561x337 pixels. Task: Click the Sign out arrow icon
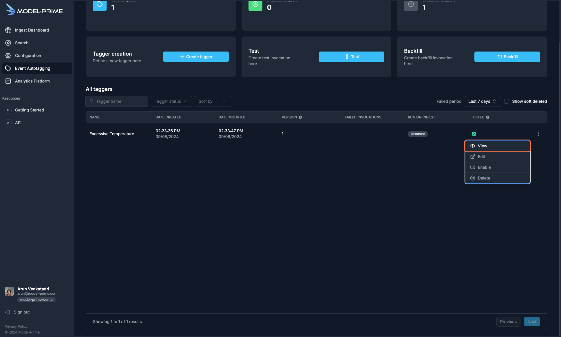[8, 312]
